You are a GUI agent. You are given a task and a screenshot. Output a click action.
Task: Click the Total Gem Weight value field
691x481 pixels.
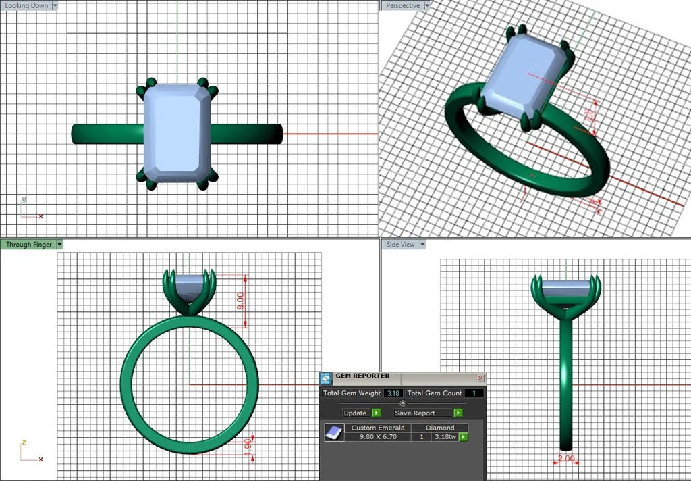tap(393, 393)
